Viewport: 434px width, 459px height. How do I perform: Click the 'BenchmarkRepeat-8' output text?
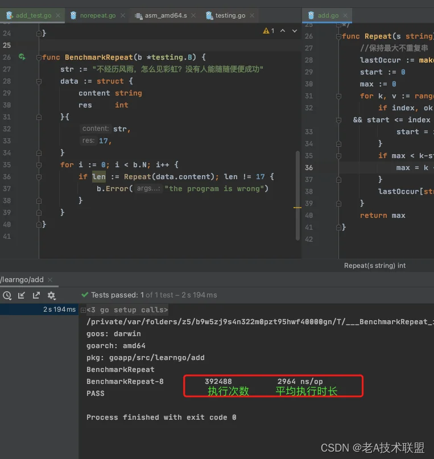tap(125, 382)
